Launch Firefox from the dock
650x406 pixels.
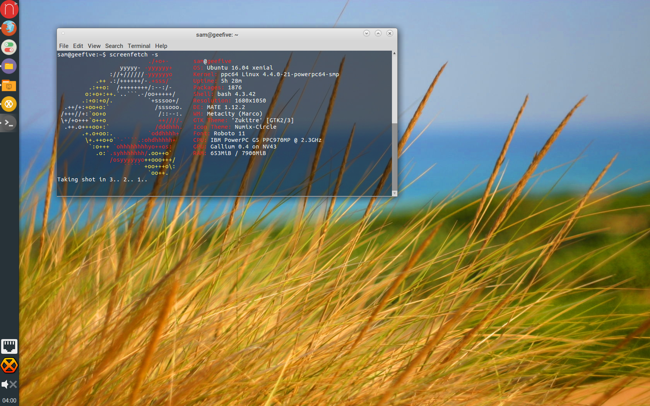[x=9, y=28]
